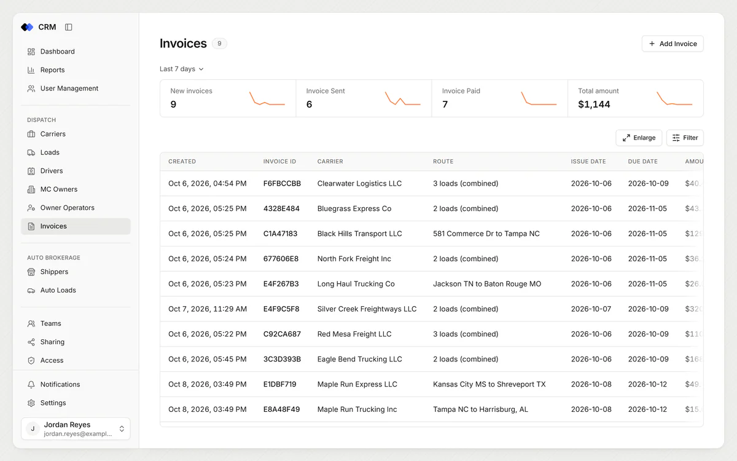Click the Shippers store icon

31,272
